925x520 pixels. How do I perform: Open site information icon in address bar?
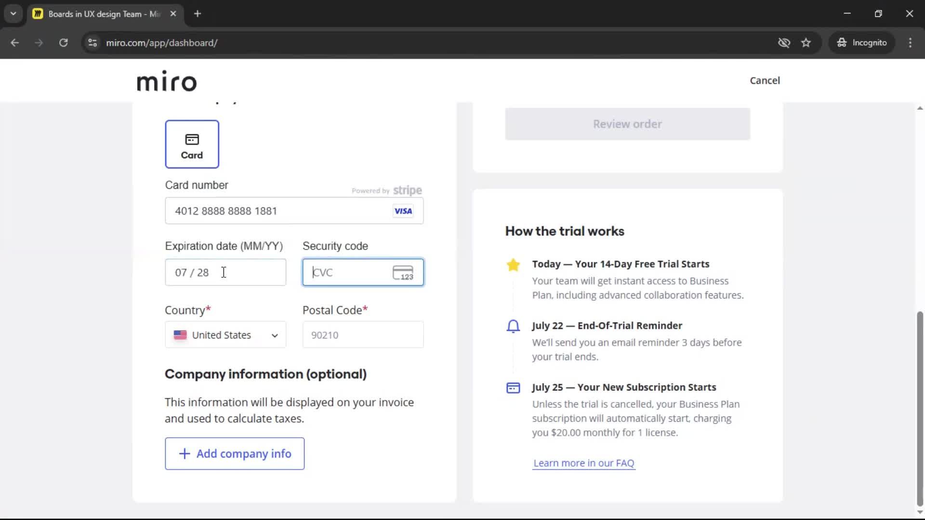(92, 42)
